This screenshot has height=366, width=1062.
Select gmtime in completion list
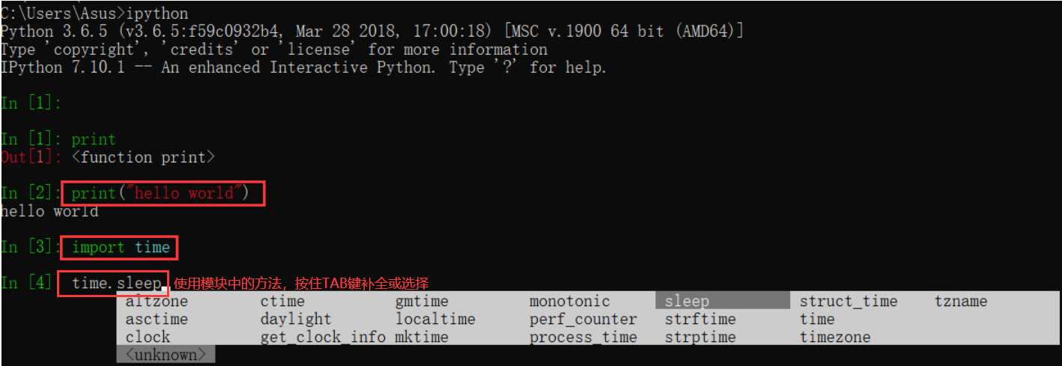point(422,302)
